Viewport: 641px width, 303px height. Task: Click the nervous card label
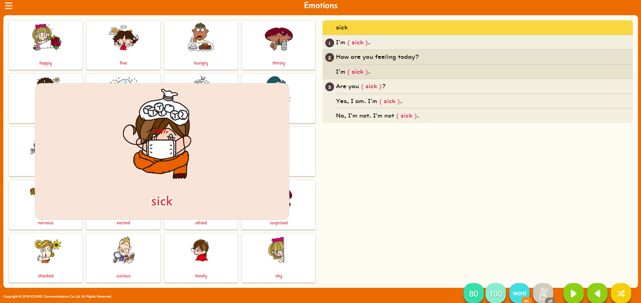(x=46, y=223)
